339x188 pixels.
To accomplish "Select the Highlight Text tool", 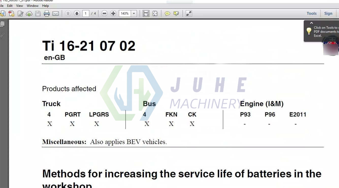I will point(176,13).
